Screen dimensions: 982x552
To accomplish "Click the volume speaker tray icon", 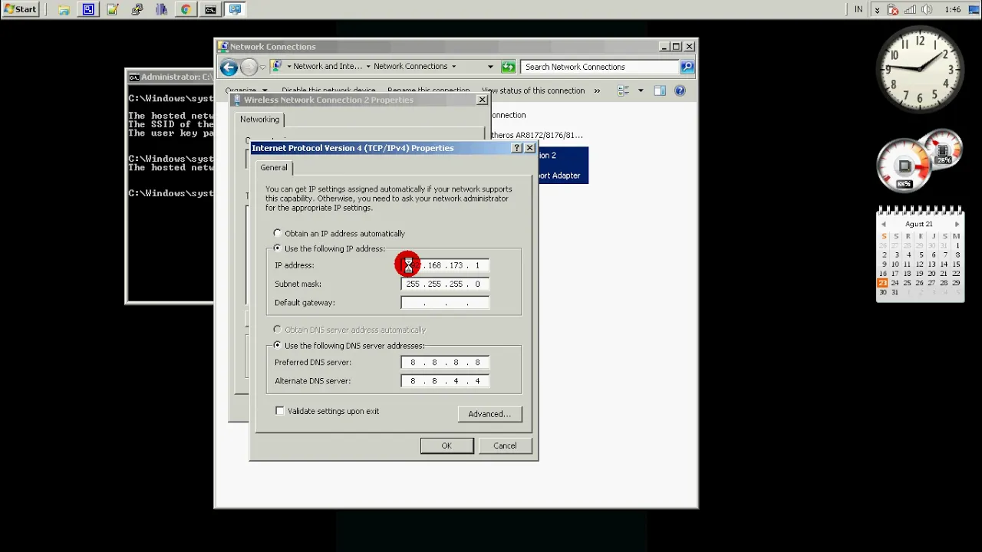I will tap(927, 10).
